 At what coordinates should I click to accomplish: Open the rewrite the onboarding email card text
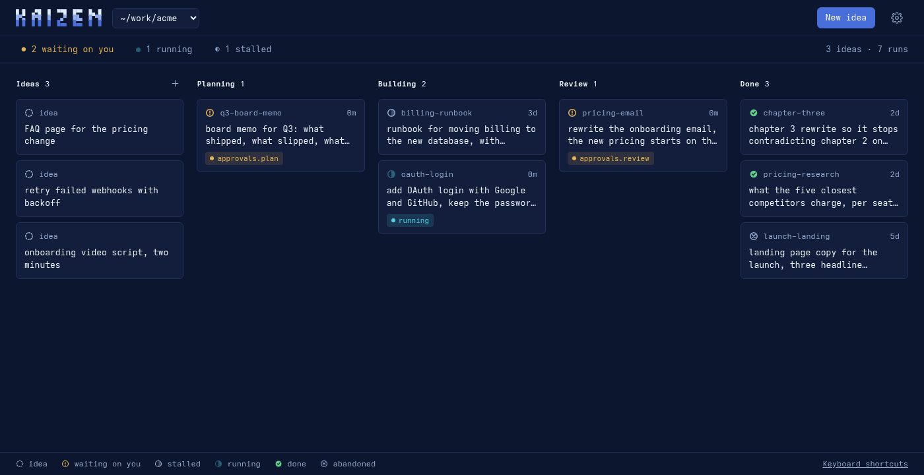(x=643, y=135)
